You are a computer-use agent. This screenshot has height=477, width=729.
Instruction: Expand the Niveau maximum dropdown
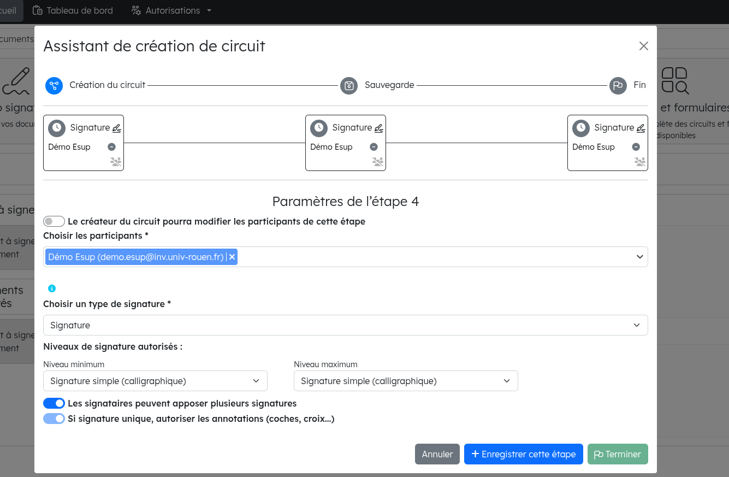click(406, 381)
